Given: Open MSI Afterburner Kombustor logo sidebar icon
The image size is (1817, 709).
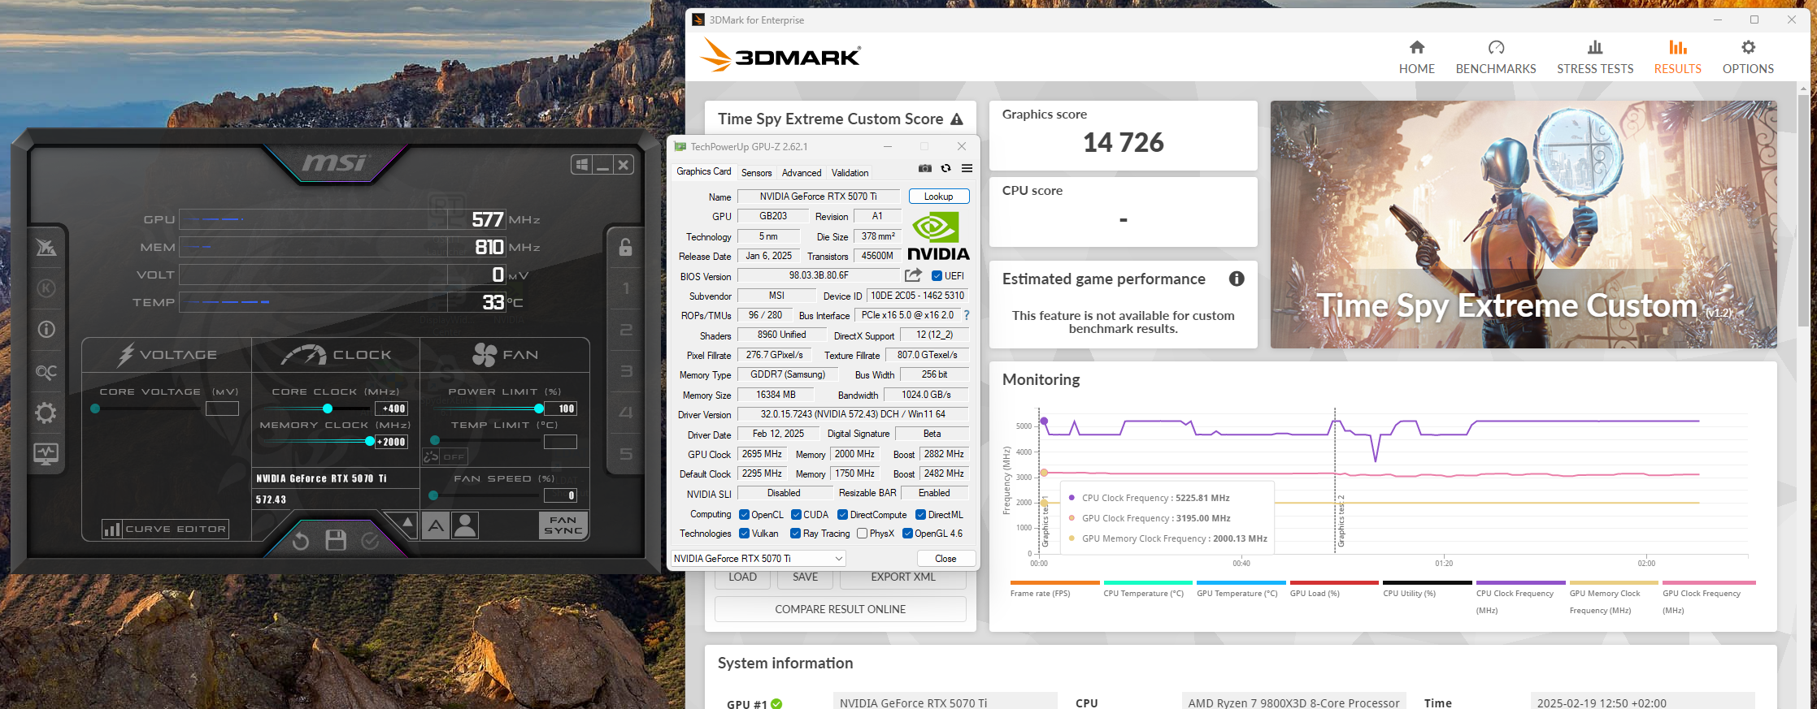Looking at the screenshot, I should tap(46, 247).
